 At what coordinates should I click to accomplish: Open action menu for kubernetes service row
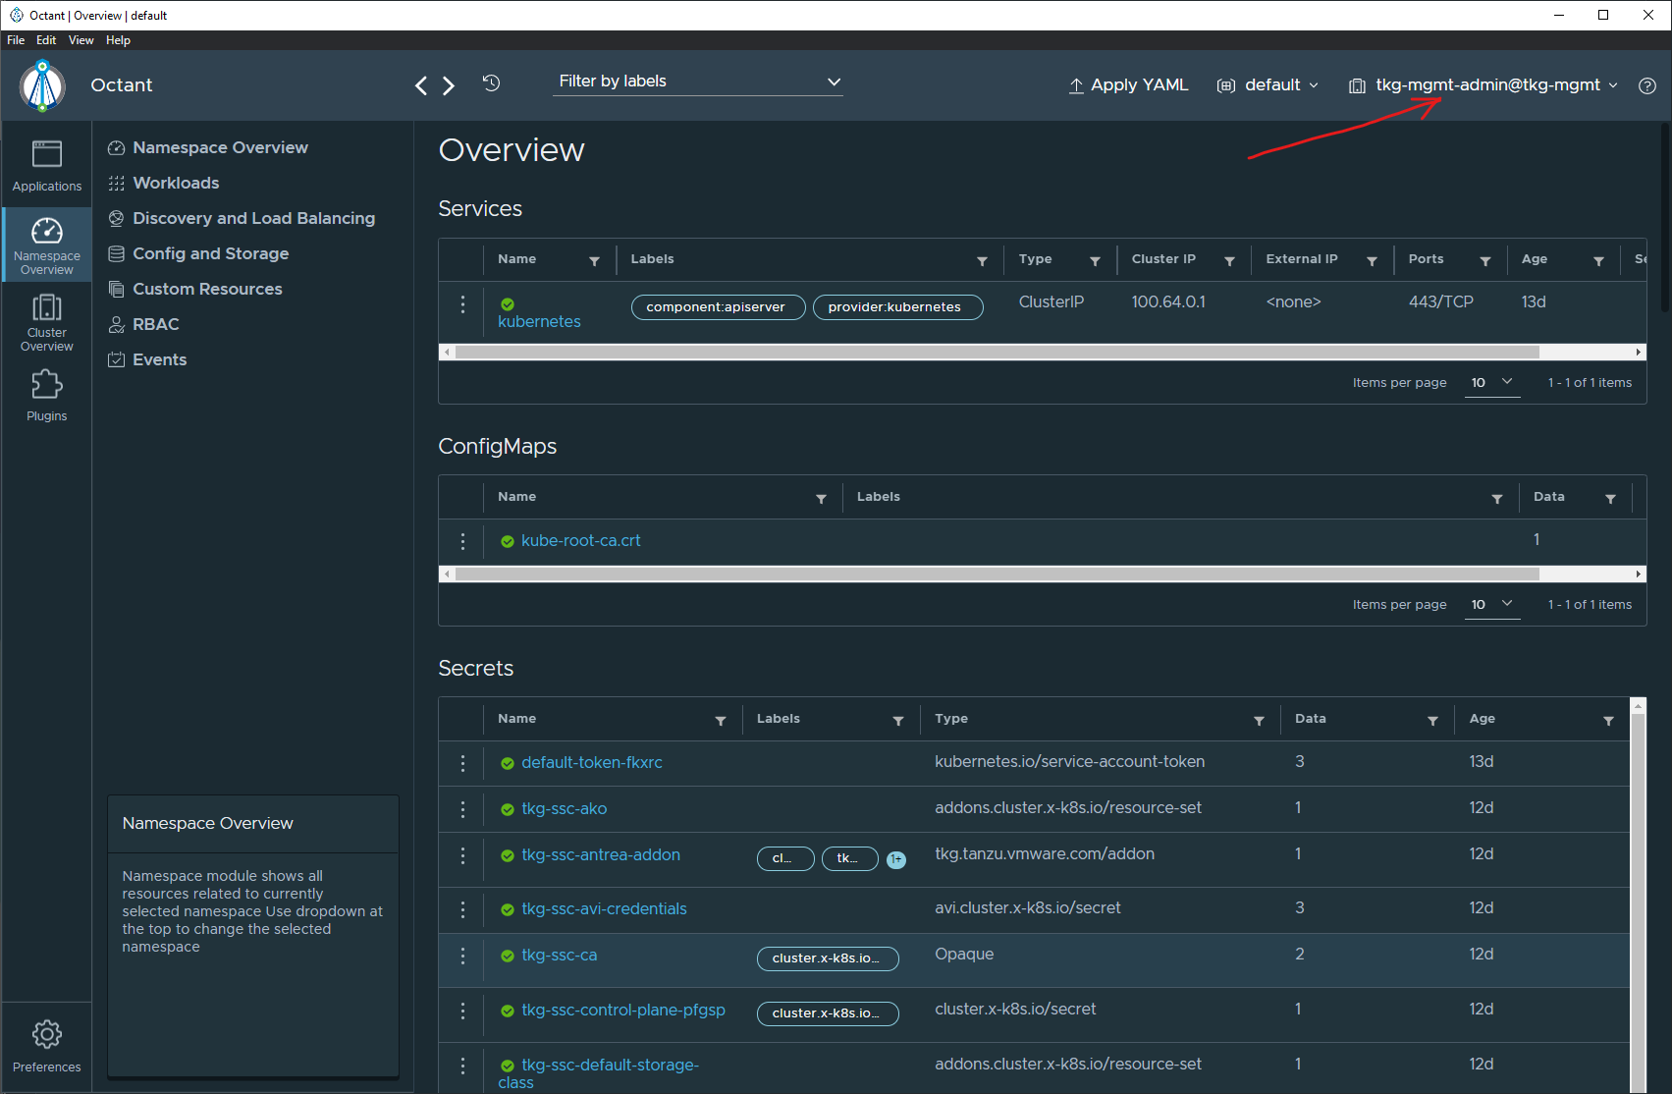(462, 304)
